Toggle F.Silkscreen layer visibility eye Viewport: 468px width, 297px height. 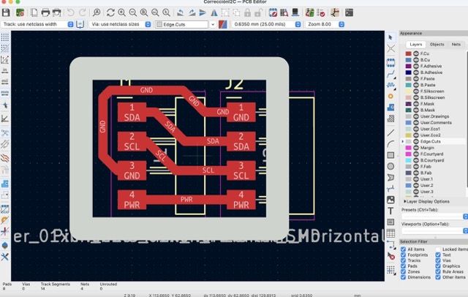click(x=416, y=91)
